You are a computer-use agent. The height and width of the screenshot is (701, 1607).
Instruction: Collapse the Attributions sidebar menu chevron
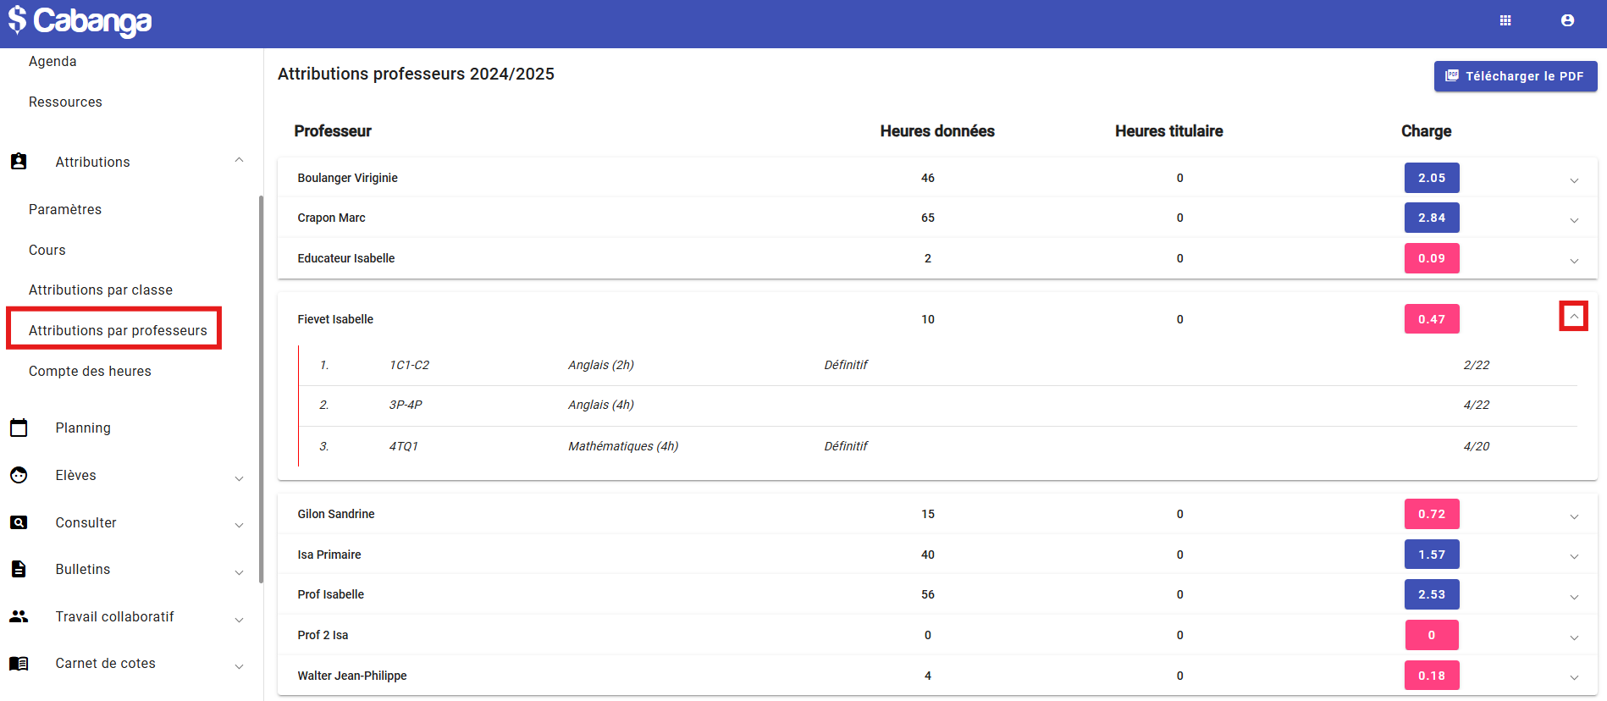(x=239, y=160)
